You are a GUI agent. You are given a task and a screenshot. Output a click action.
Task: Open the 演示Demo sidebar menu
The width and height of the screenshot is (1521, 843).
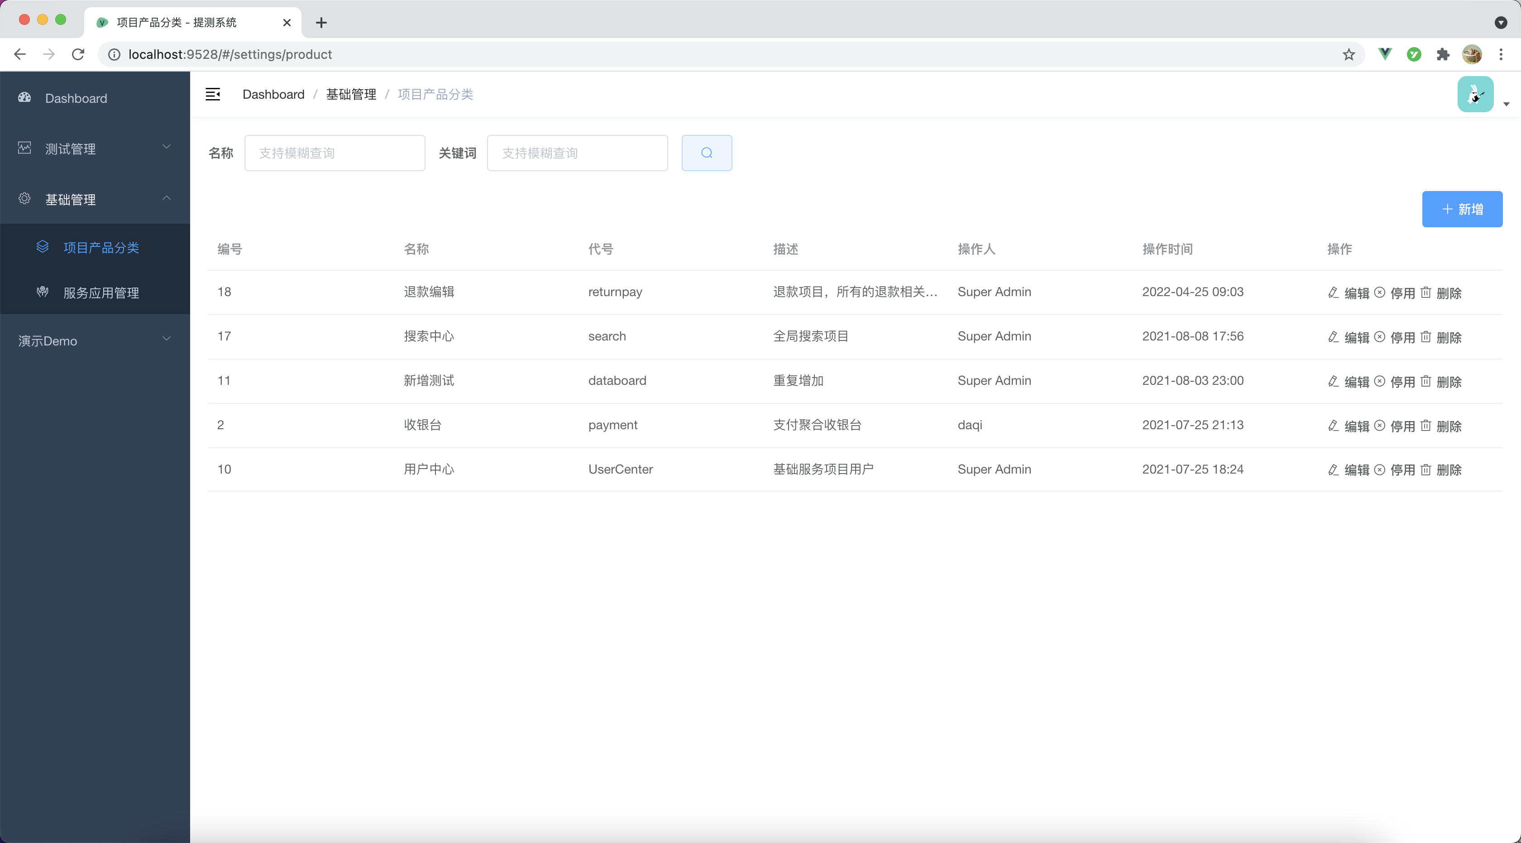(x=95, y=340)
